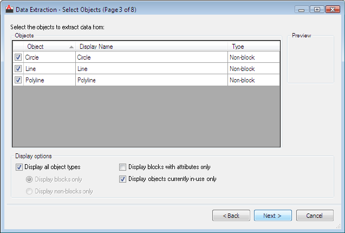
Task: Enable Display blocks with attributes only
Action: (122, 167)
